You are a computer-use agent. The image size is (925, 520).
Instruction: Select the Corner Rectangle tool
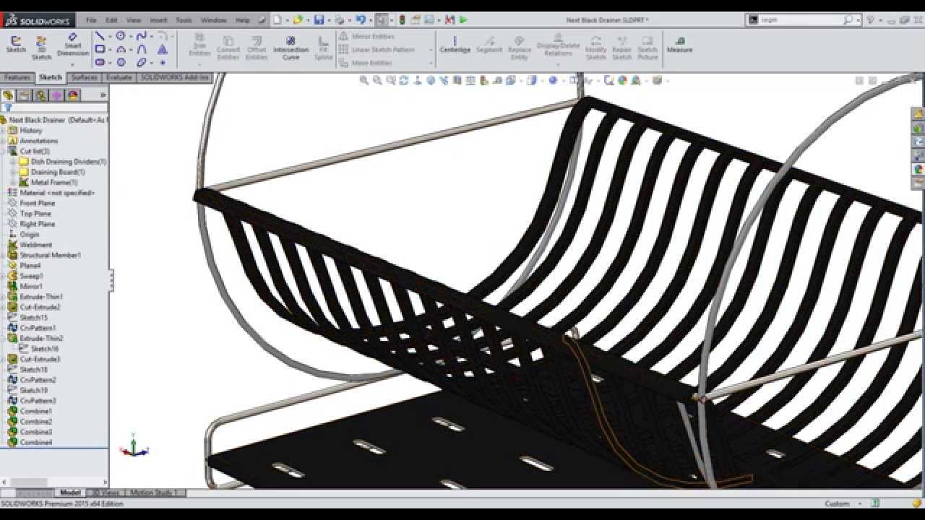100,49
